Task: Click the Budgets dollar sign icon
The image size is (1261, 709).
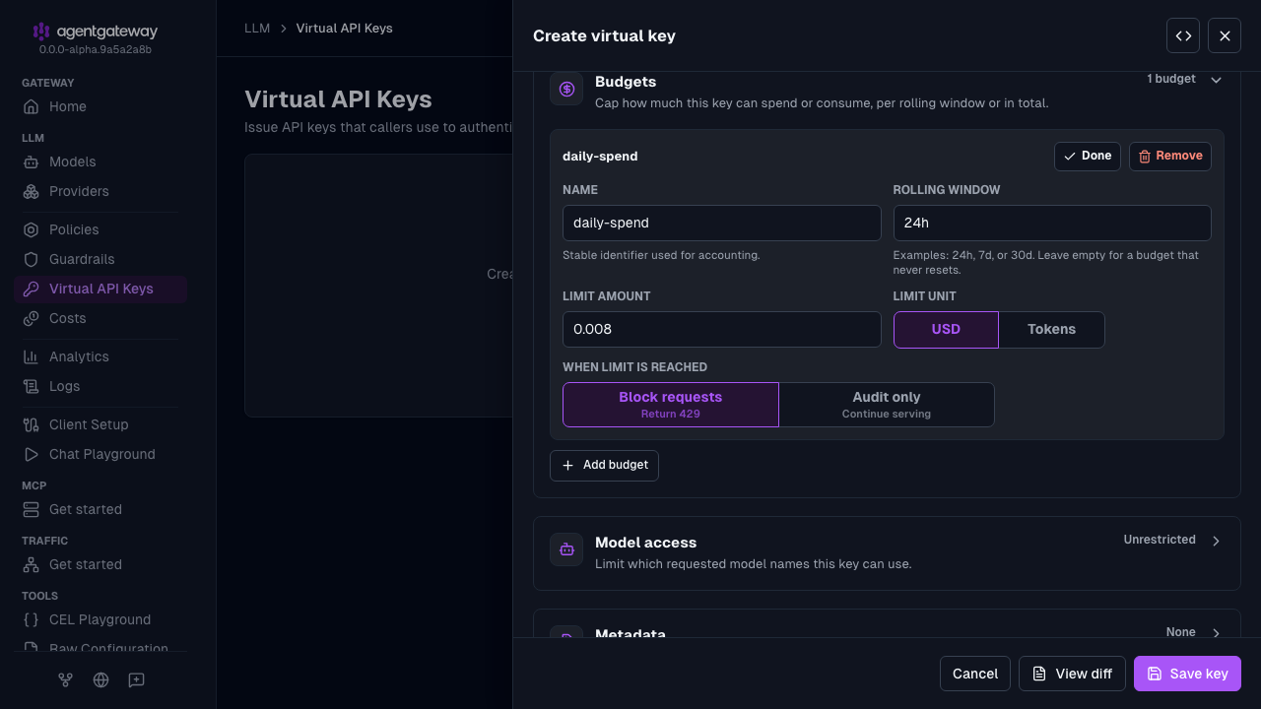Action: (x=566, y=89)
